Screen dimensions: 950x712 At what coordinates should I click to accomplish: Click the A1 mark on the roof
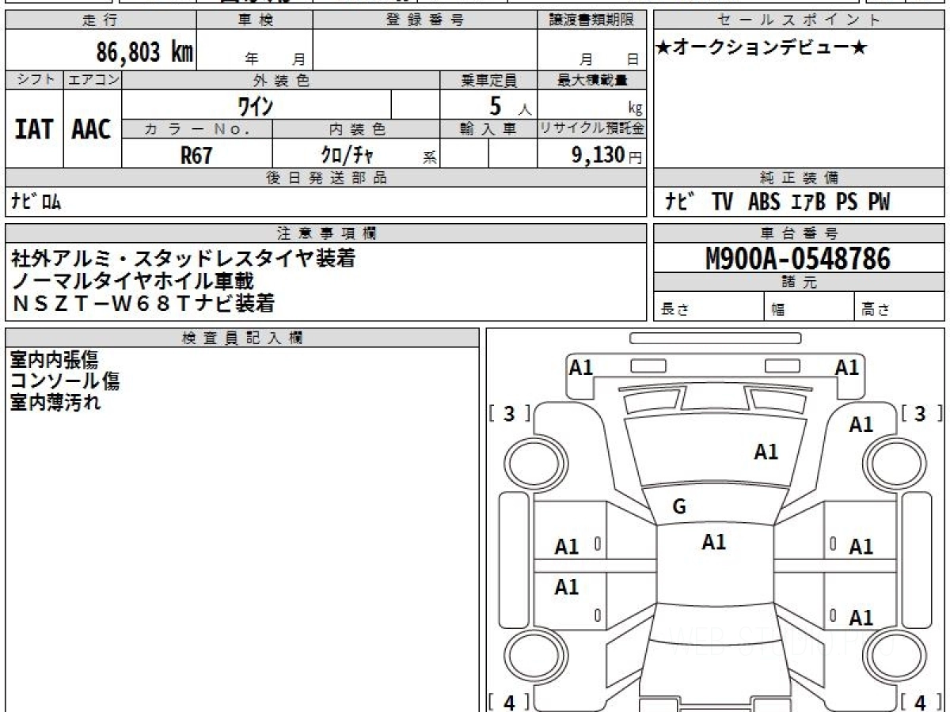point(714,542)
